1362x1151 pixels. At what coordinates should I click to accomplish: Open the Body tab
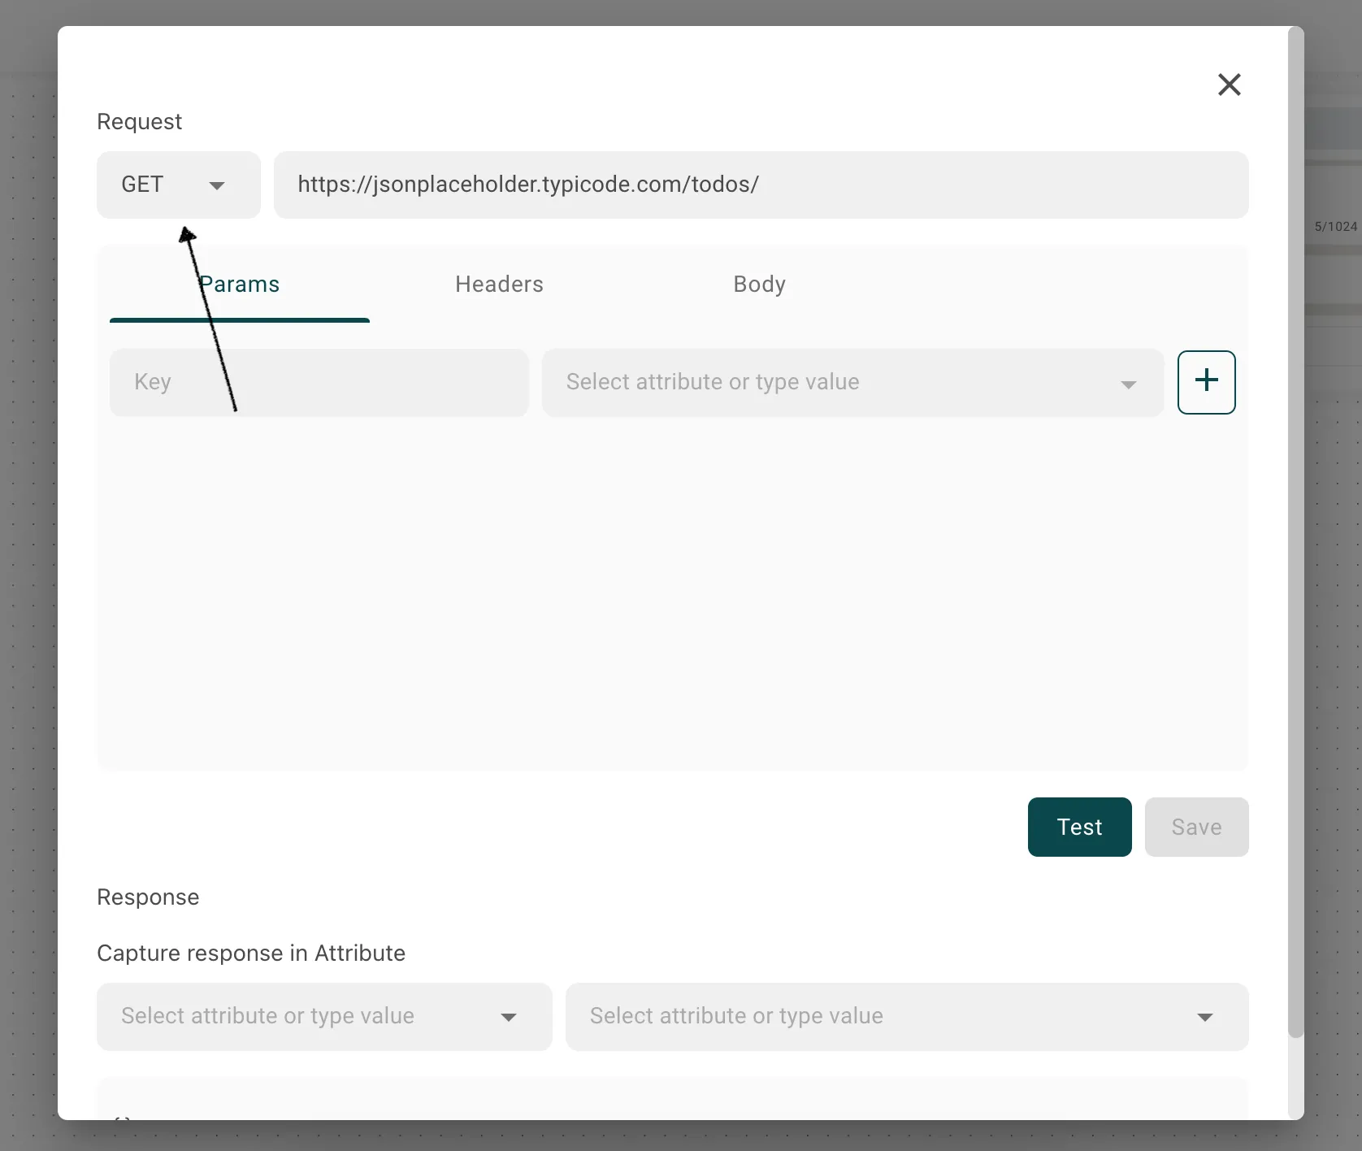point(759,284)
